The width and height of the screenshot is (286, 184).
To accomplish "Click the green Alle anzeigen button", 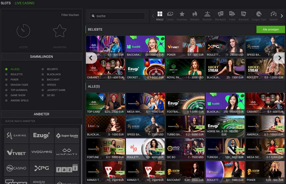I will click(x=270, y=29).
